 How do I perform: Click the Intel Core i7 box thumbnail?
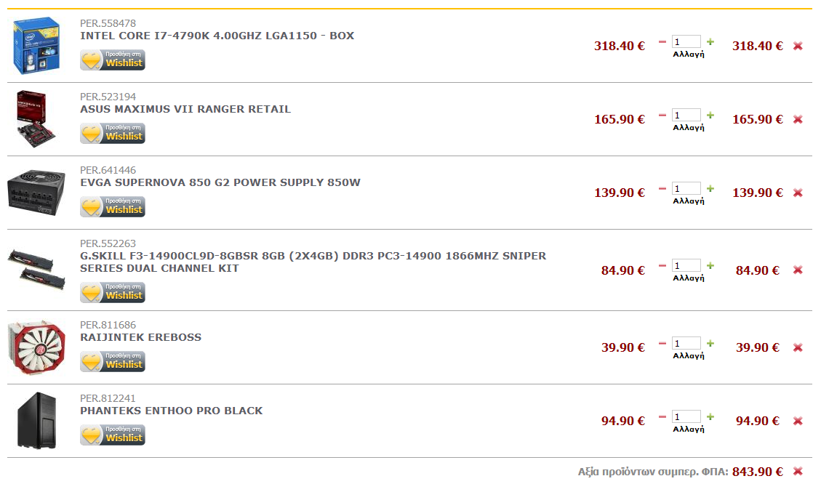(36, 46)
